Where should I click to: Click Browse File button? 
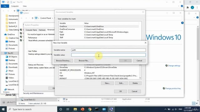[x=84, y=61]
